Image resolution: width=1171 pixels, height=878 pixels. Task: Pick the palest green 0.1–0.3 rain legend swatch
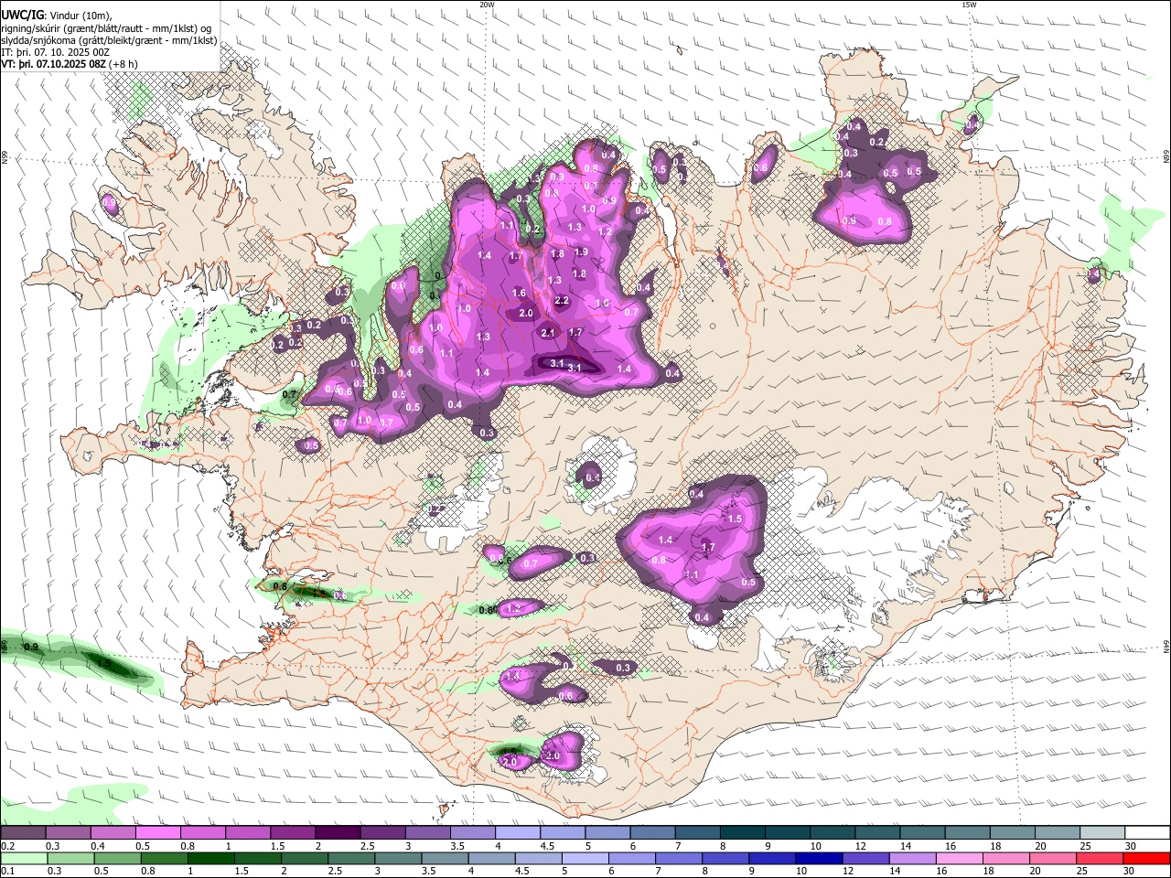point(23,859)
